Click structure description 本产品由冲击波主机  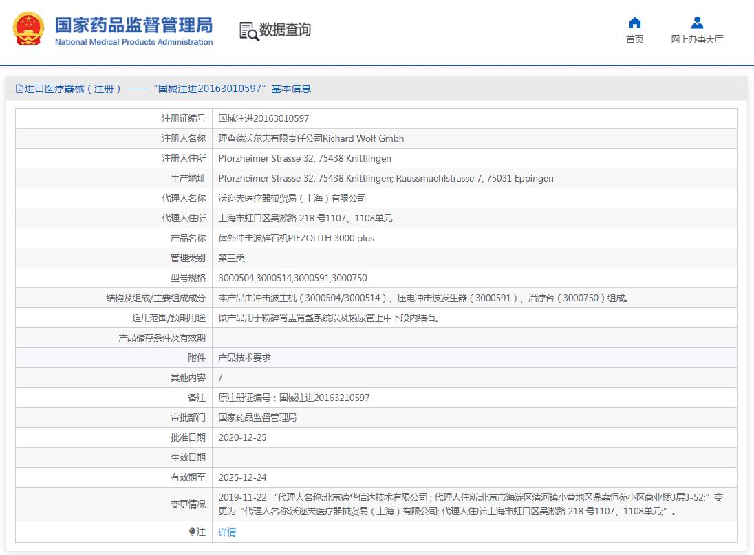[424, 298]
